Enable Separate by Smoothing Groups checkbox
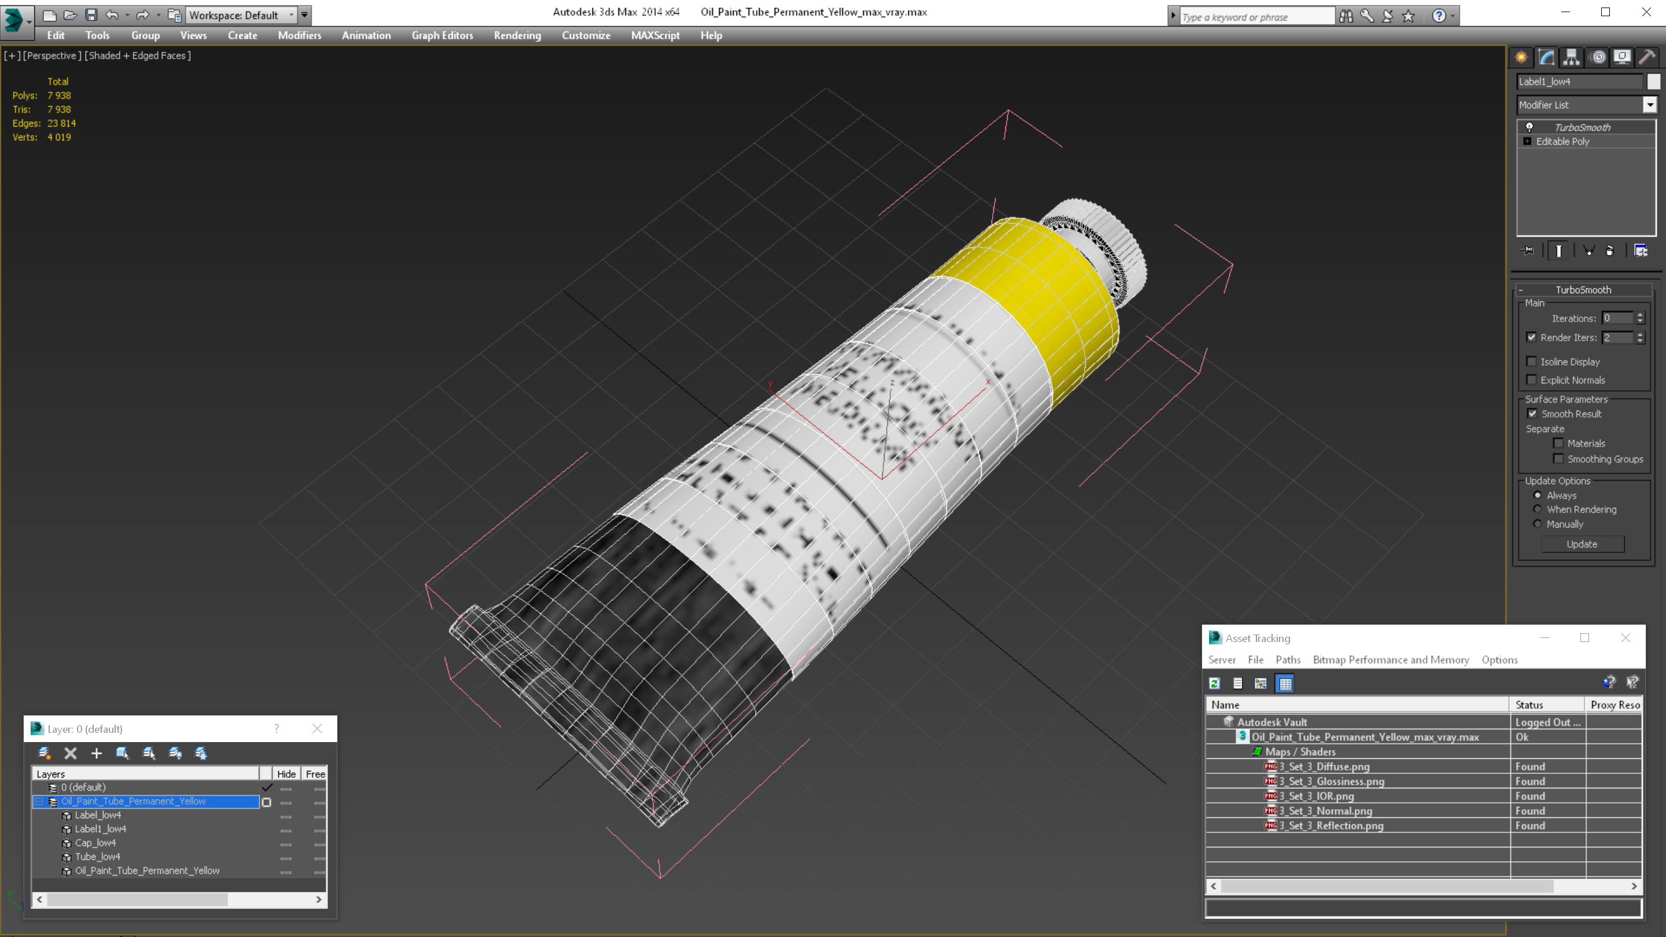The height and width of the screenshot is (937, 1666). [1558, 459]
